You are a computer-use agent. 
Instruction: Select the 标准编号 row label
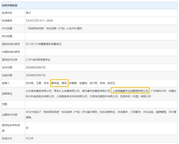[7, 21]
